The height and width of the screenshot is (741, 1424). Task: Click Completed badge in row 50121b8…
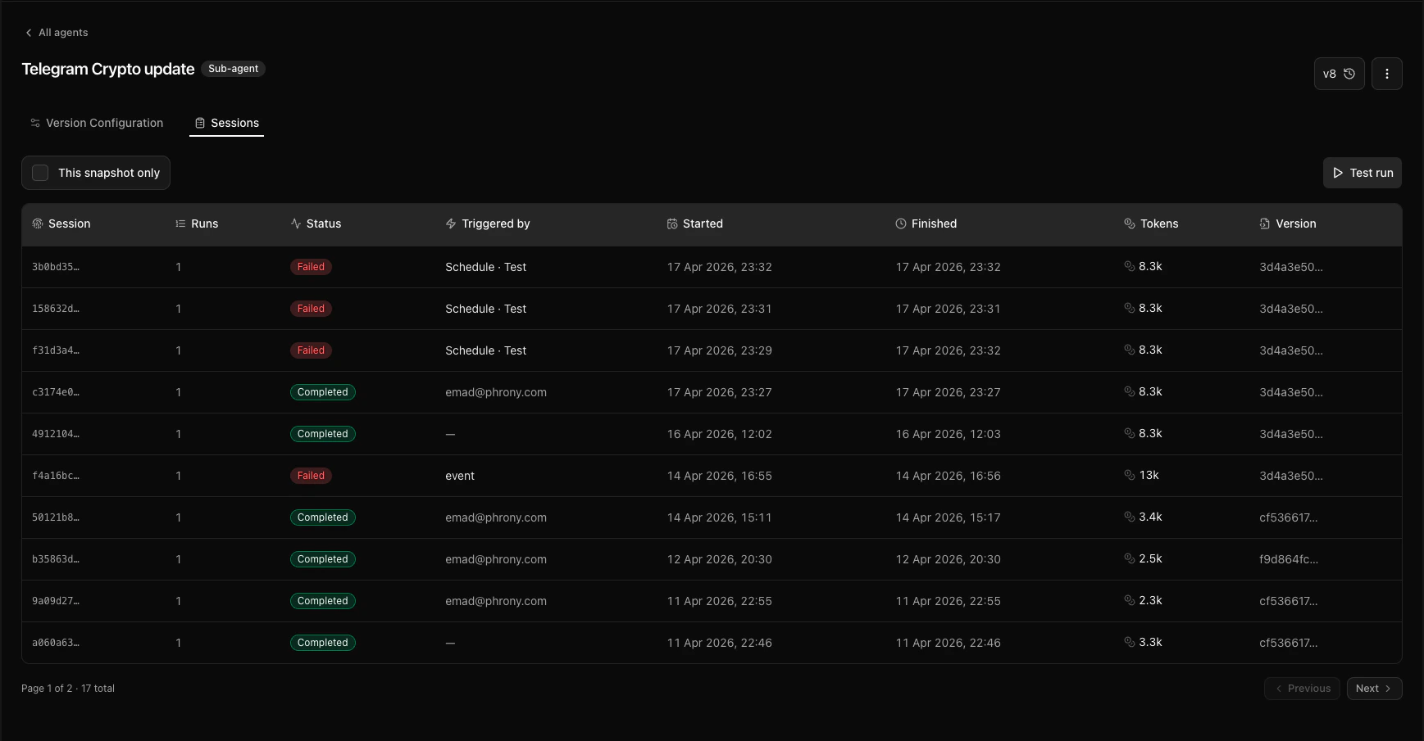(323, 517)
